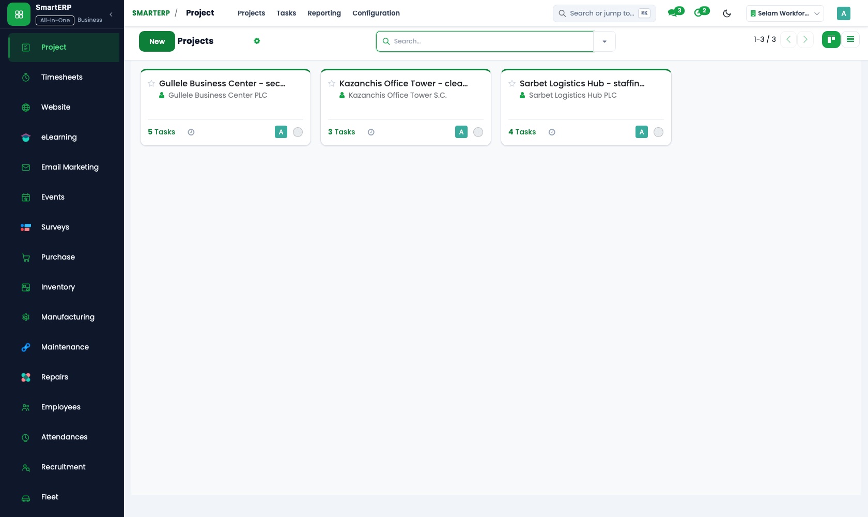Set status circle on Sarbet Logistics Hub card

click(658, 132)
